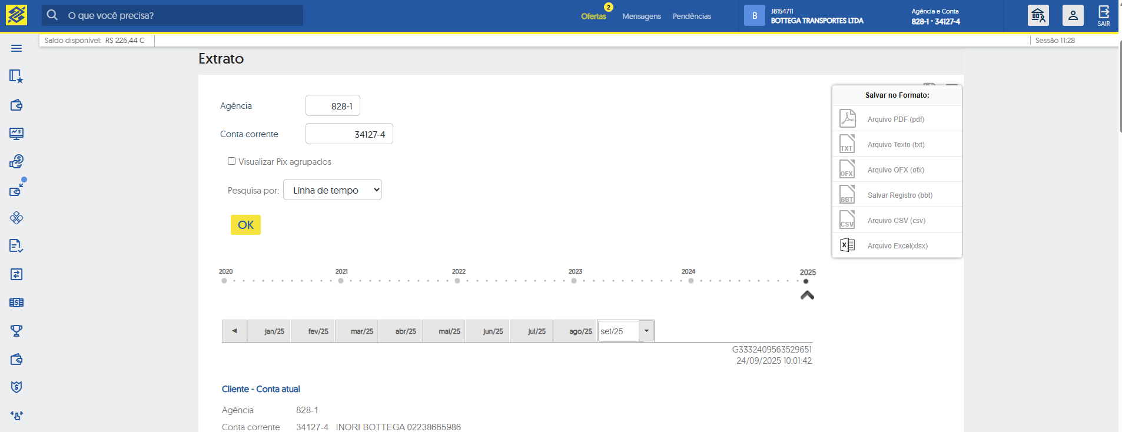The width and height of the screenshot is (1122, 432).
Task: Select the ago/25 month tab
Action: coord(580,331)
